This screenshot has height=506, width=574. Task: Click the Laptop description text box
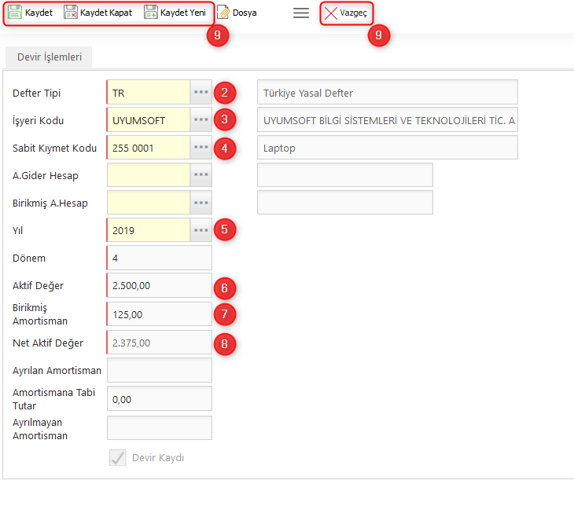(387, 148)
